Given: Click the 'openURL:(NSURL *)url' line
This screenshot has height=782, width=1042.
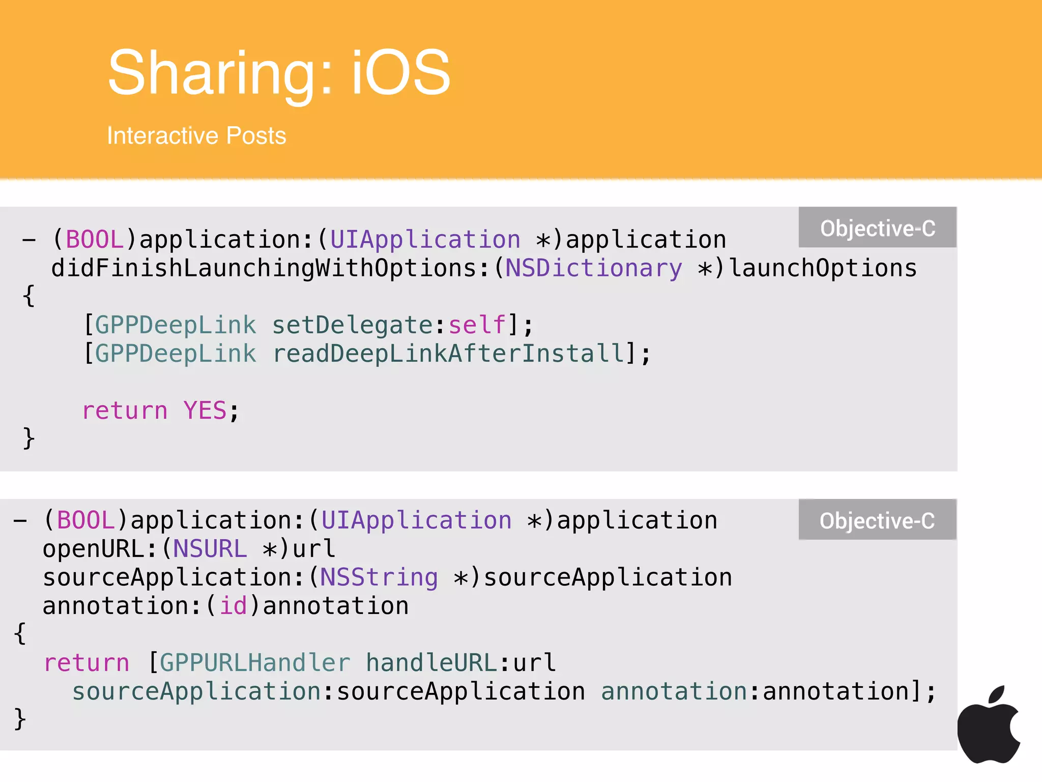Looking at the screenshot, I should tap(189, 549).
